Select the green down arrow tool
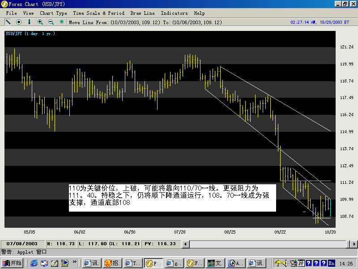Image resolution: width=358 pixels, height=269 pixels. pos(30,22)
